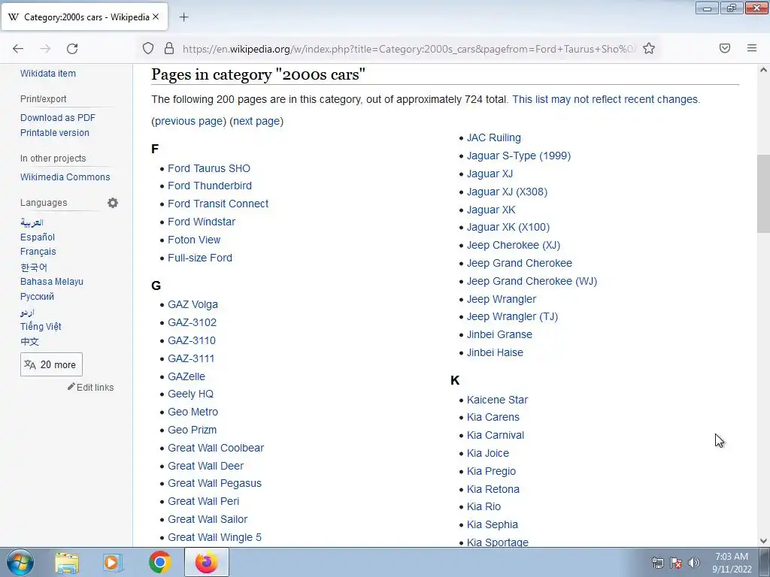Open Jinbei Haise article
Image resolution: width=770 pixels, height=577 pixels.
click(495, 352)
